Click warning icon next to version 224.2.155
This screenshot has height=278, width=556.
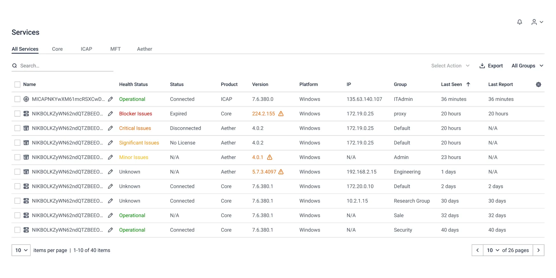point(281,114)
